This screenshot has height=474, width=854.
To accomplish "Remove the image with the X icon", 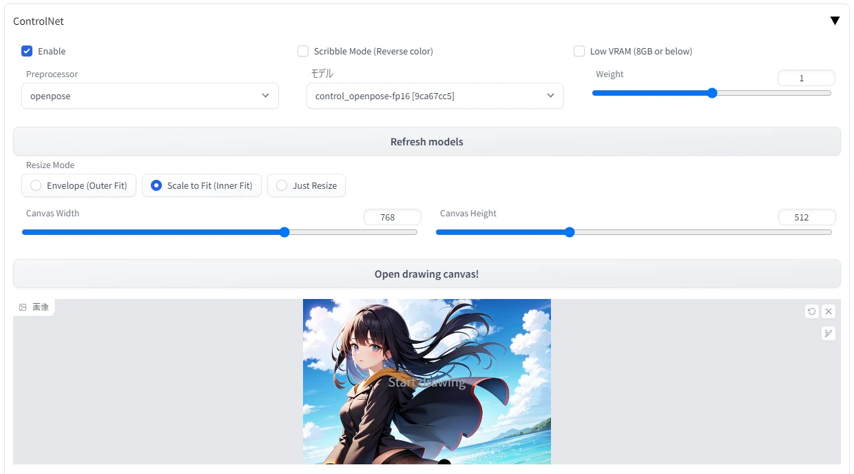I will 829,311.
